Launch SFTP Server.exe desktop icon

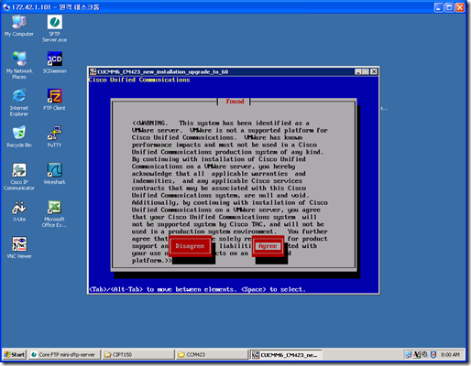(55, 28)
